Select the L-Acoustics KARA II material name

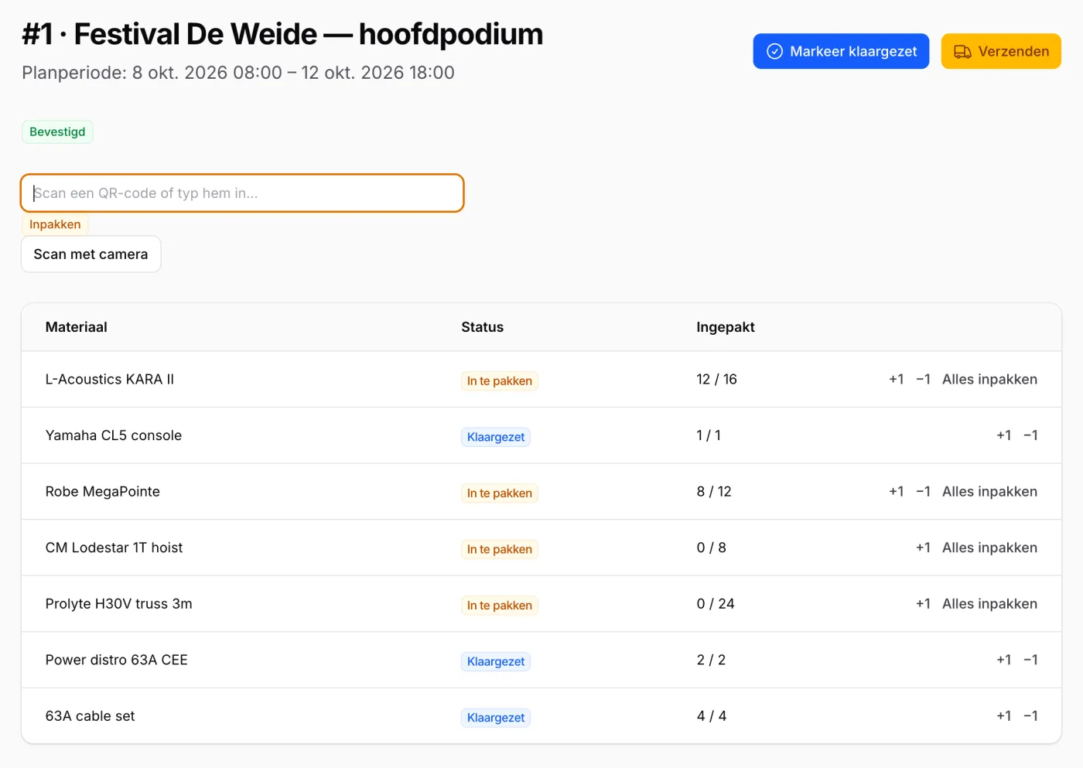tap(110, 380)
